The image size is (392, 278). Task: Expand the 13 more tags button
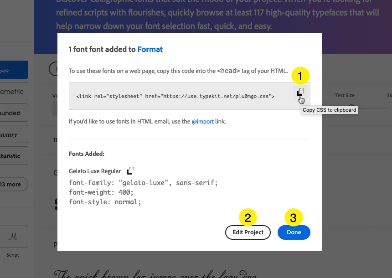point(12,184)
